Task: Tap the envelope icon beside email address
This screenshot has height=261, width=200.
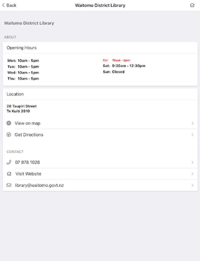Action: click(9, 185)
